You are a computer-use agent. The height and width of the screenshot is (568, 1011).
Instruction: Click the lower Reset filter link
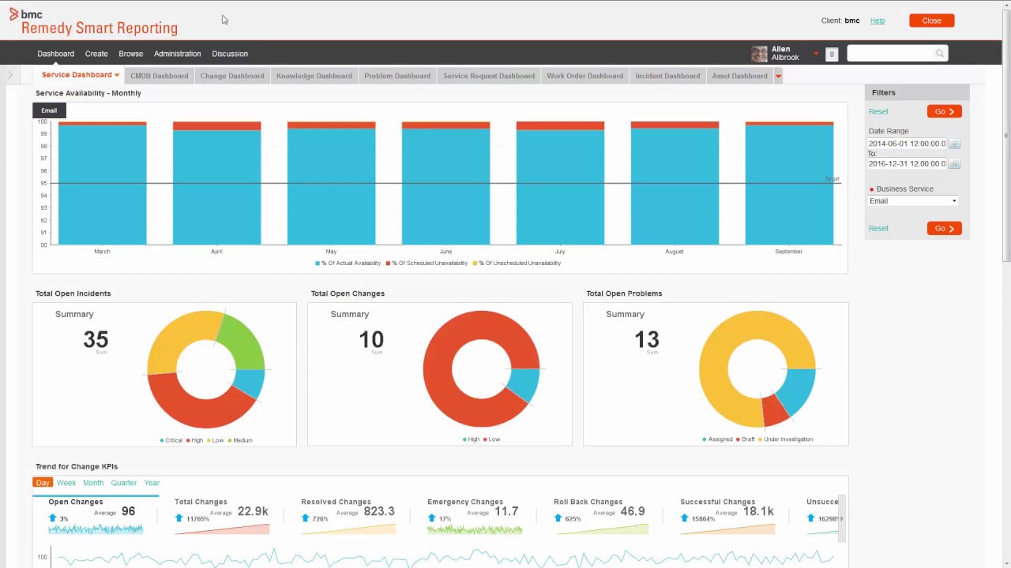(x=878, y=228)
